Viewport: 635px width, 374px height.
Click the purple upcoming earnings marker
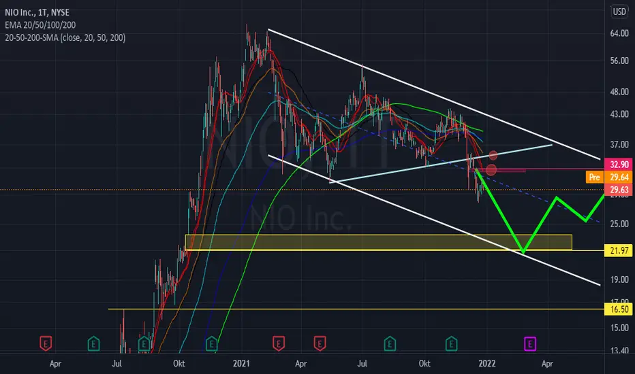(529, 343)
